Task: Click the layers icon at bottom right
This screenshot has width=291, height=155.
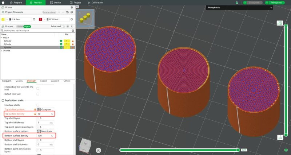Action: click(286, 150)
